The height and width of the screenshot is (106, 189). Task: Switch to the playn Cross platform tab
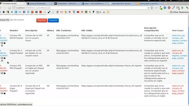[x=94, y=4]
